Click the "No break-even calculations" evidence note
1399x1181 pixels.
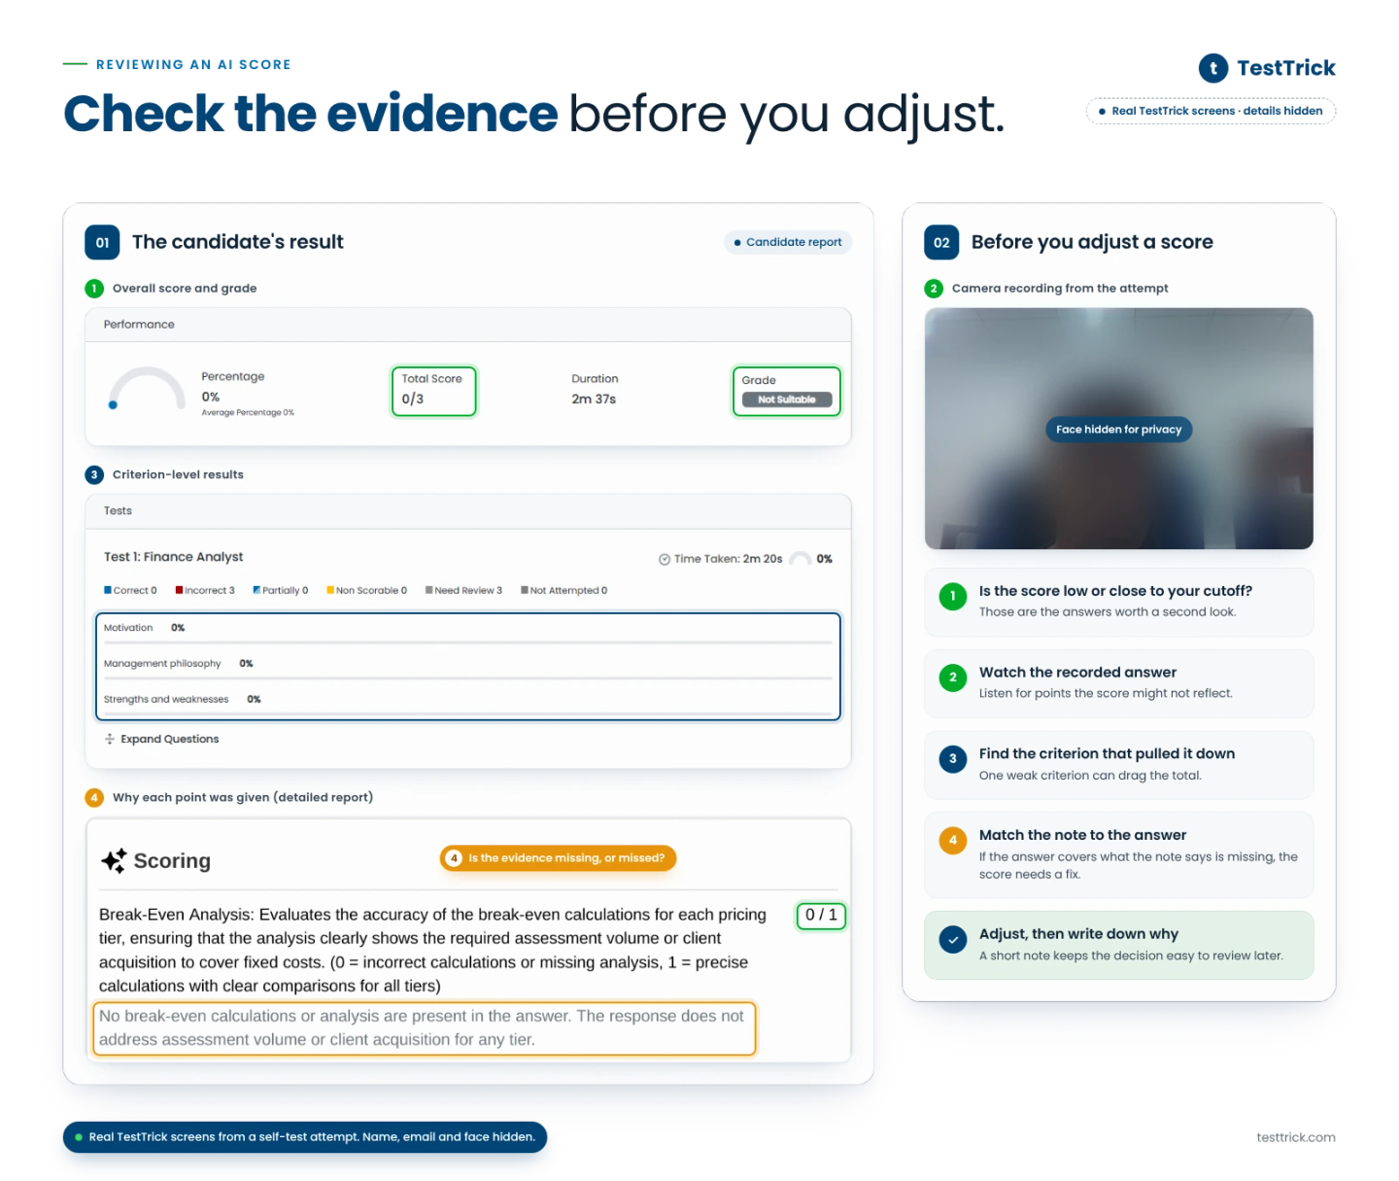[425, 1028]
